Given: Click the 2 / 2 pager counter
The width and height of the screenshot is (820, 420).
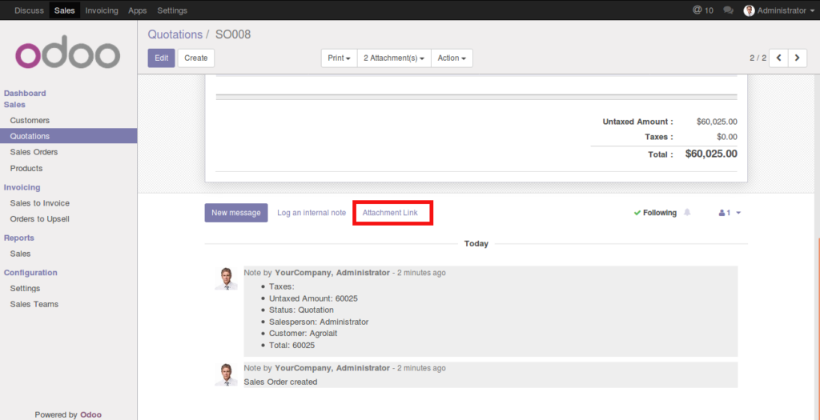Looking at the screenshot, I should pos(758,58).
